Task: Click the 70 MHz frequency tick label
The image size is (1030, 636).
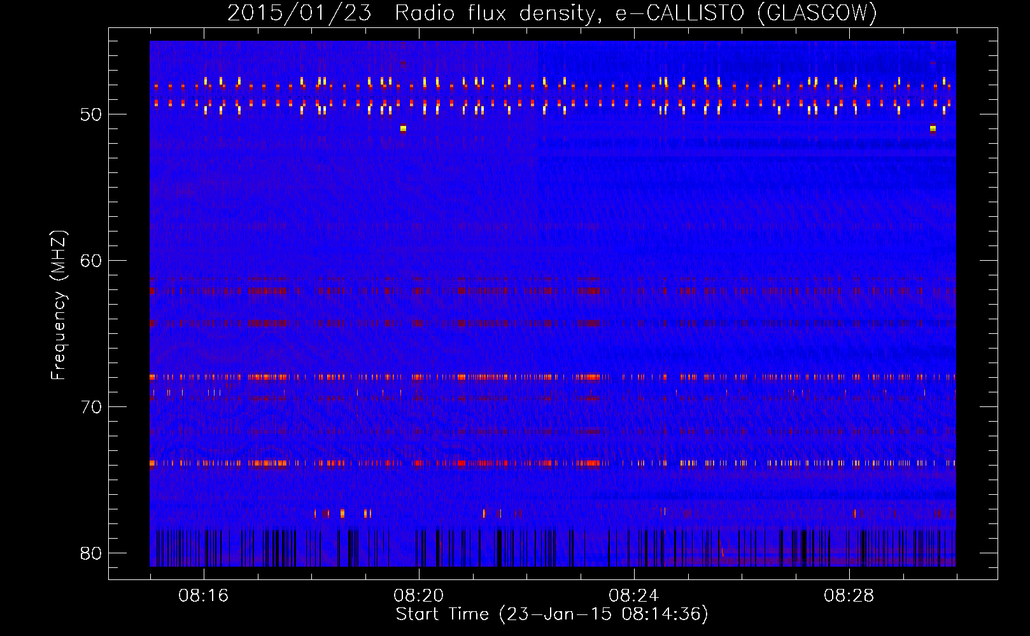Action: (91, 407)
